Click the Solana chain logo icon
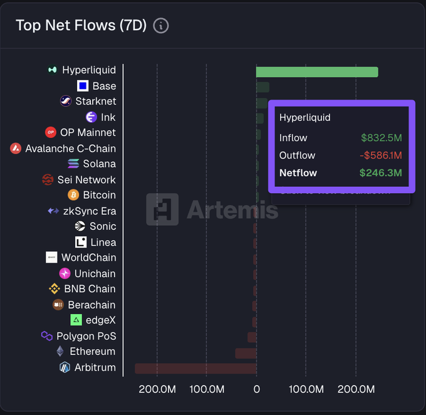 73,164
